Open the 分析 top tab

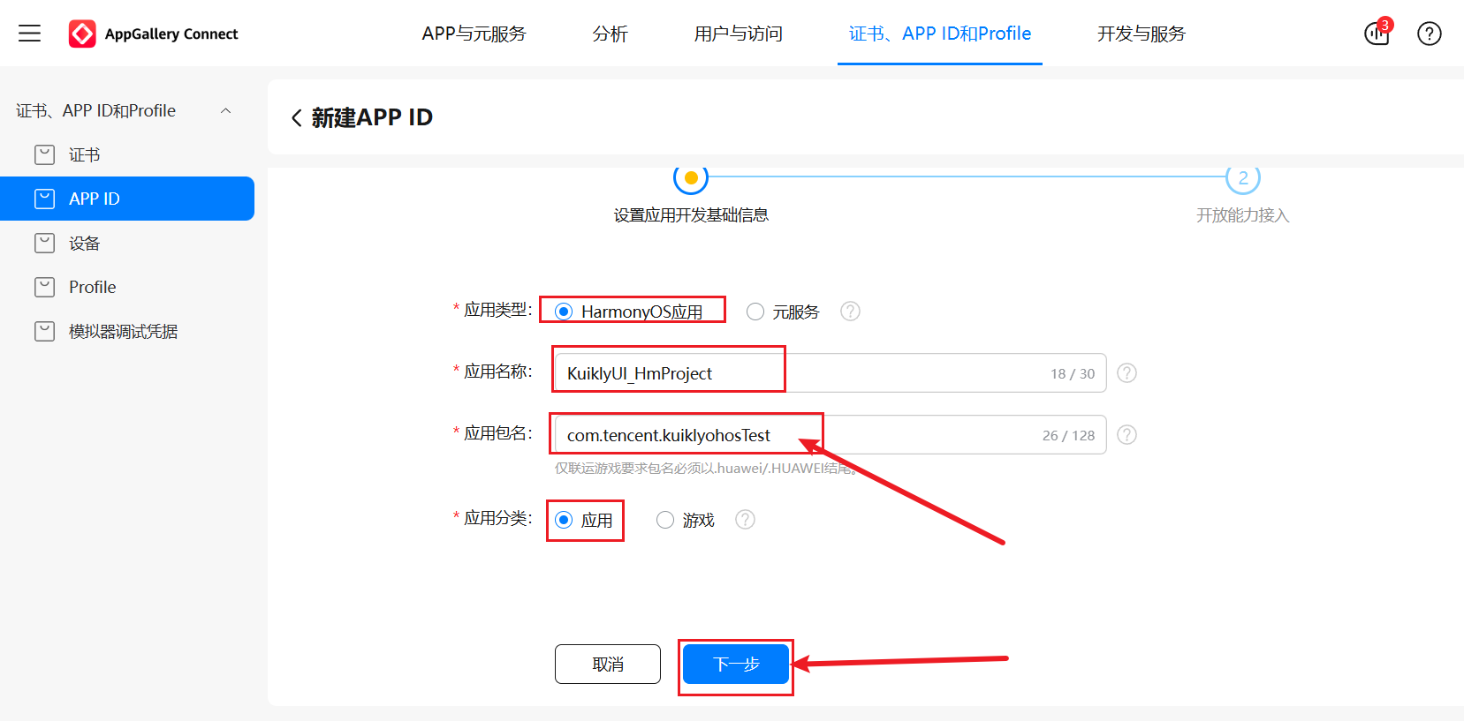click(x=610, y=34)
